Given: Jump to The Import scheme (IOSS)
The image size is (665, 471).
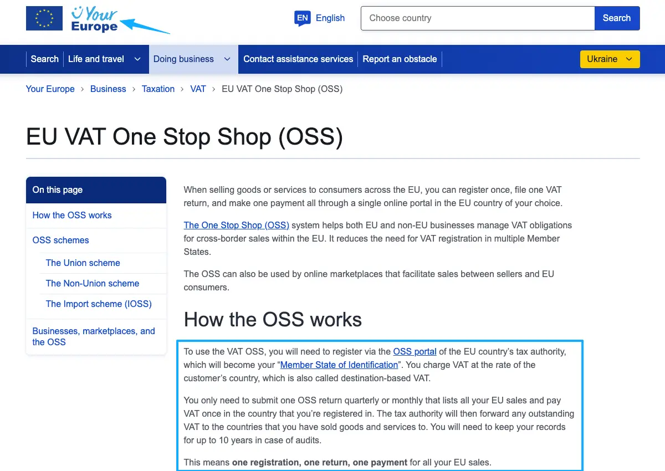Looking at the screenshot, I should (99, 304).
